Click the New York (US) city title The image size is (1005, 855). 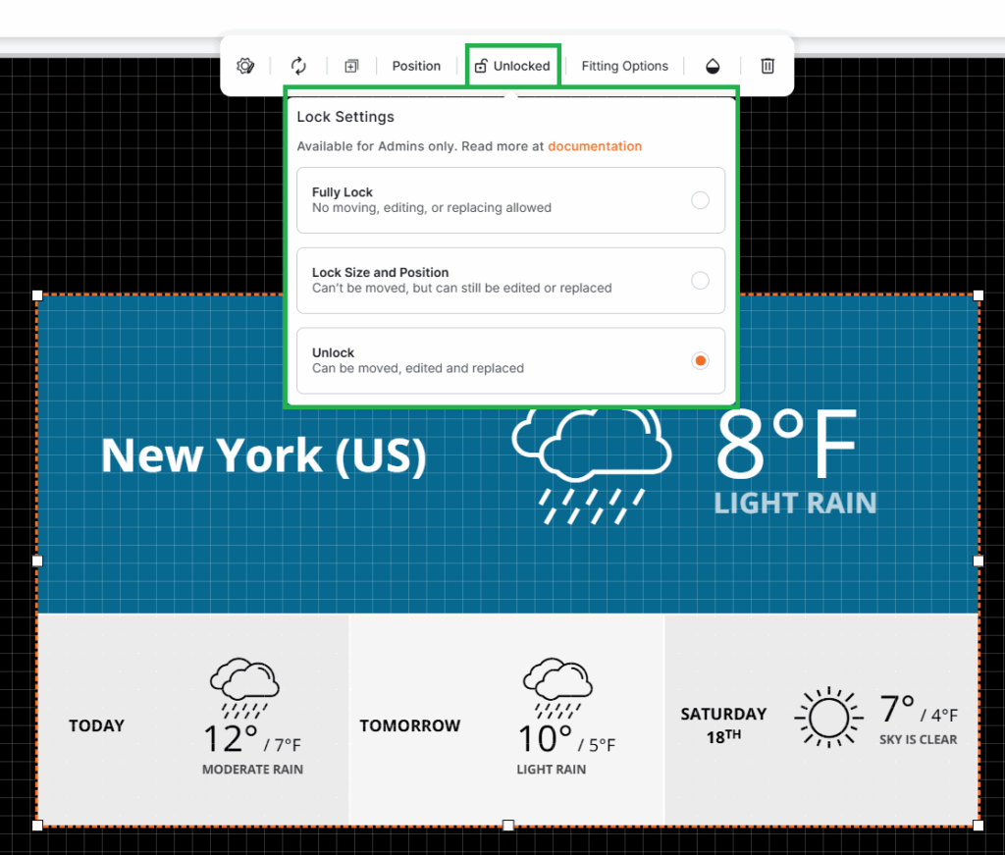(x=263, y=455)
